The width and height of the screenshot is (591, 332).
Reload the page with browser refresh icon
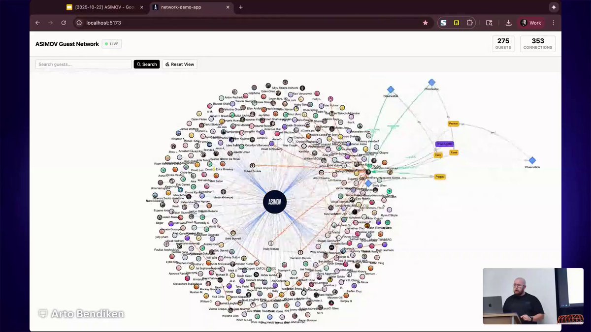click(64, 23)
